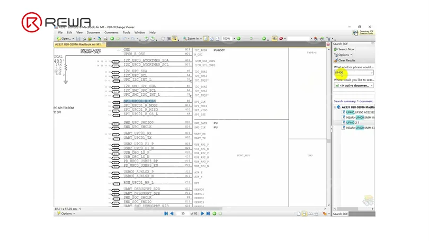Go to next view light-green arrow
This screenshot has height=241, width=429.
[x=118, y=39]
